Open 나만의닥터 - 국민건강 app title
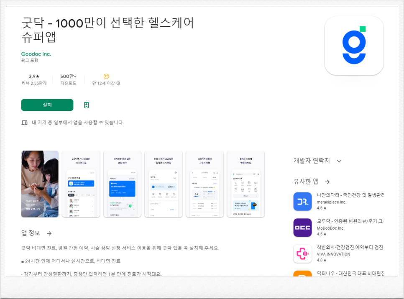The height and width of the screenshot is (299, 404). click(x=350, y=195)
